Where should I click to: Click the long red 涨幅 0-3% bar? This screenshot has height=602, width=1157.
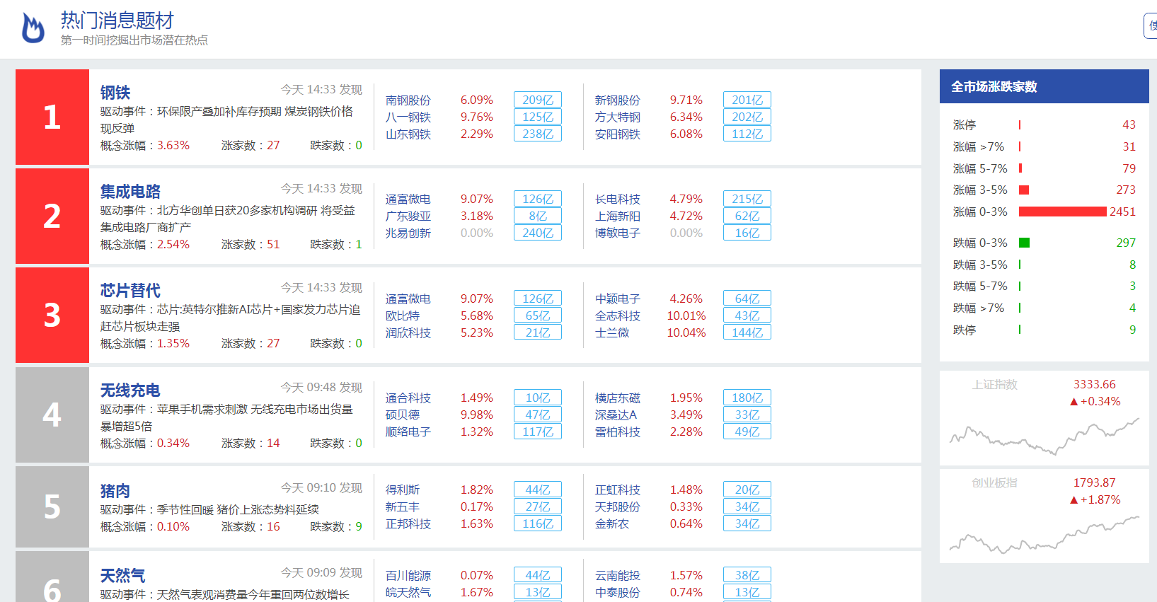click(1062, 212)
